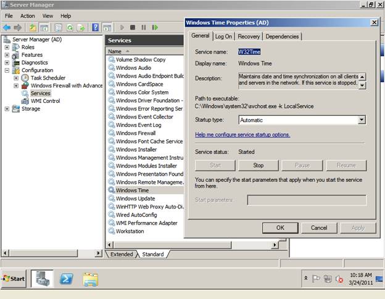Go forward with the Forward arrow icon
The width and height of the screenshot is (385, 299).
click(x=18, y=28)
